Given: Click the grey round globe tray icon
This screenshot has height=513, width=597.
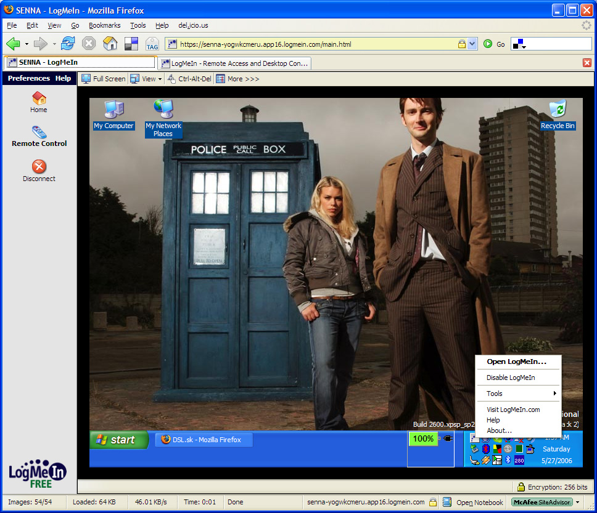Looking at the screenshot, I should pyautogui.click(x=508, y=449).
